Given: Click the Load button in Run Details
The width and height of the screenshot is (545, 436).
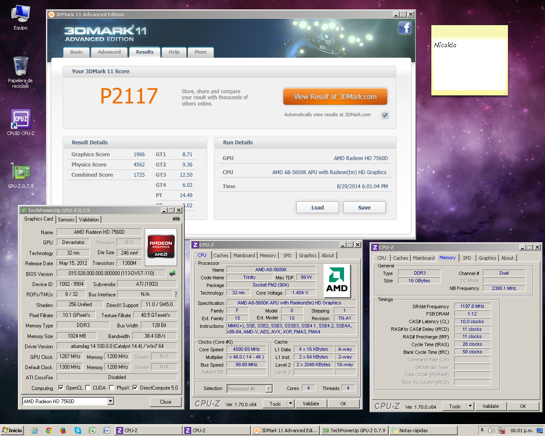Looking at the screenshot, I should (x=318, y=207).
